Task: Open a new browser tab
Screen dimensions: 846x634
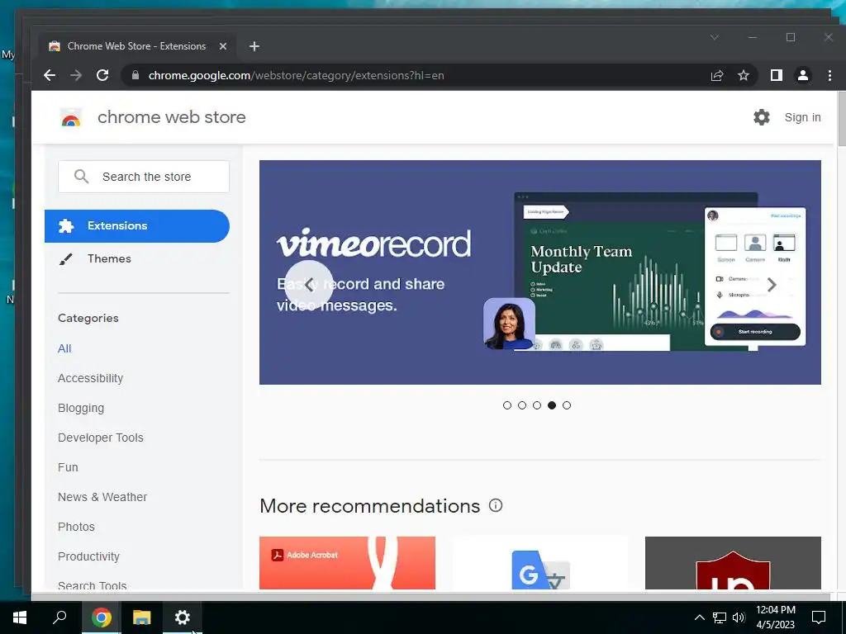Action: pyautogui.click(x=254, y=46)
